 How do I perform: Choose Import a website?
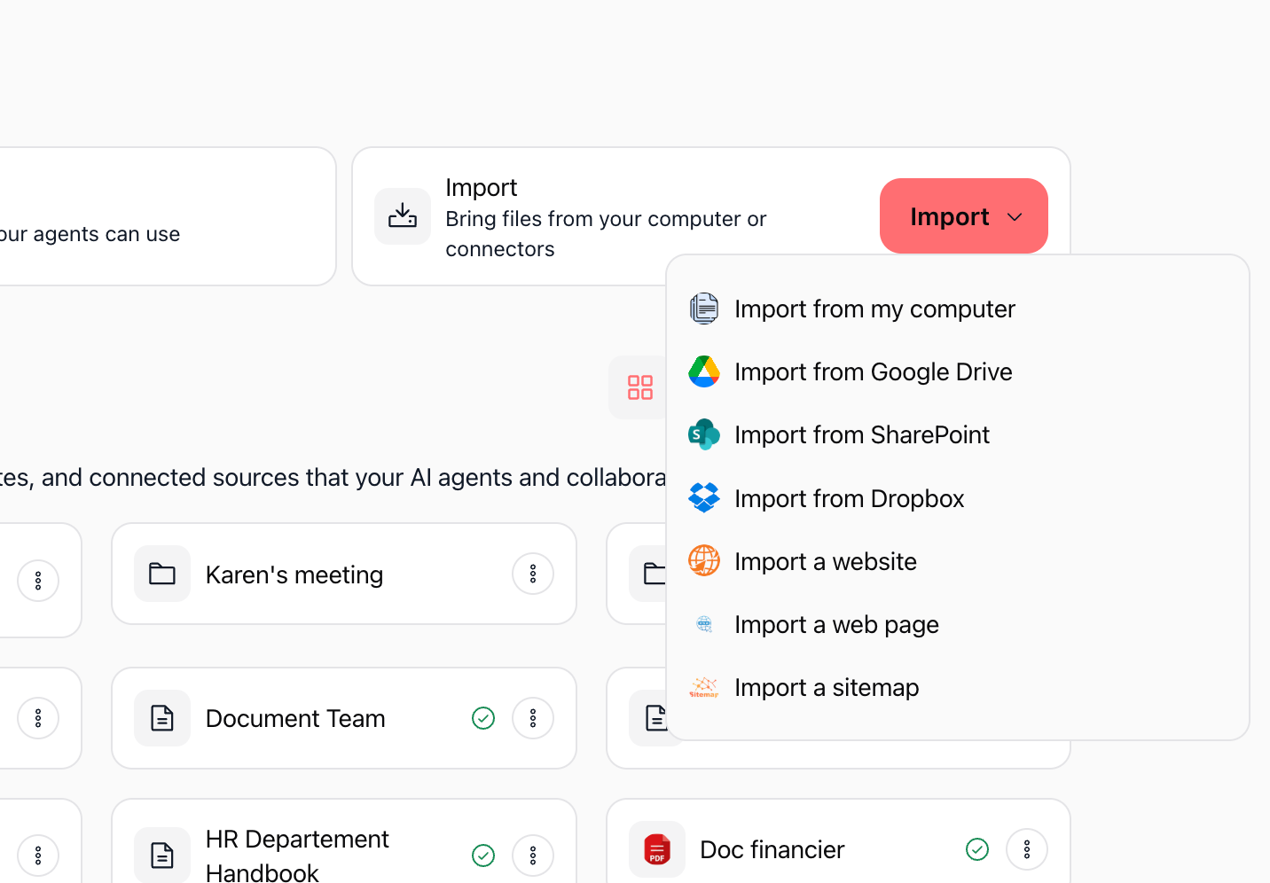point(958,561)
